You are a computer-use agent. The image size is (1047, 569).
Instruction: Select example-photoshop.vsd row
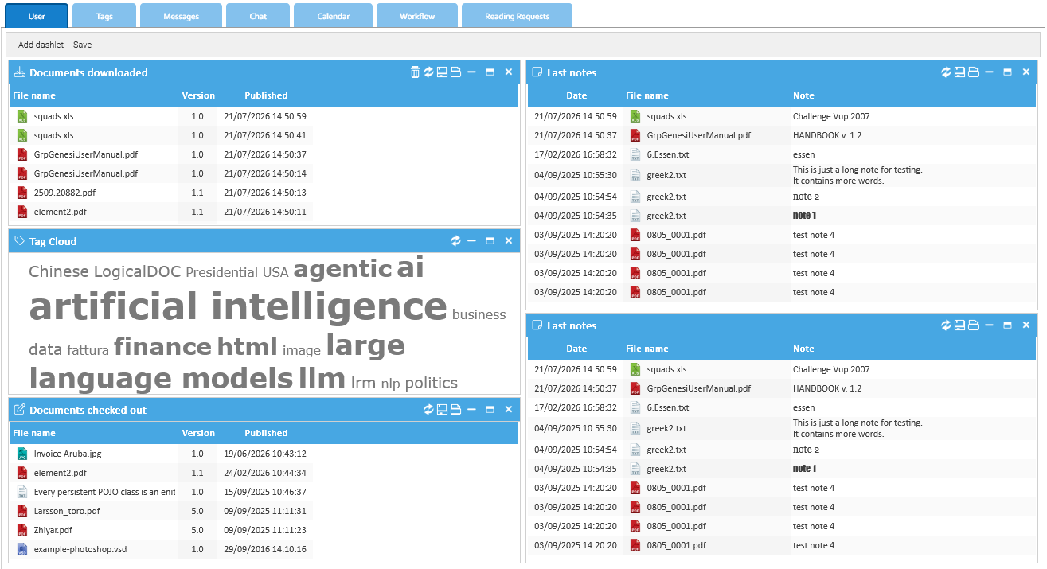click(x=162, y=549)
